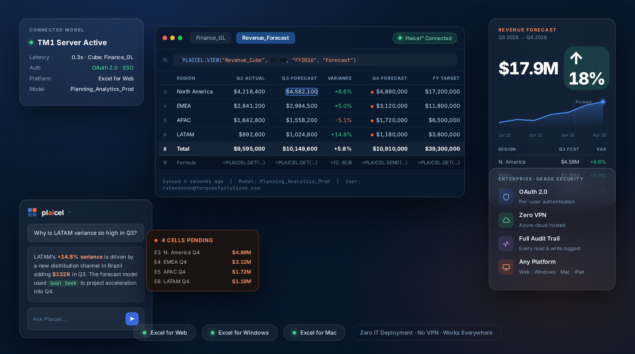Click the OAuth 2.0 shield icon

click(506, 197)
